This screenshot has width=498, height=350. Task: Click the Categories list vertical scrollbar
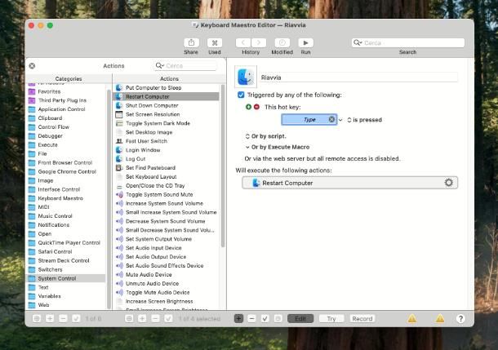tap(109, 199)
